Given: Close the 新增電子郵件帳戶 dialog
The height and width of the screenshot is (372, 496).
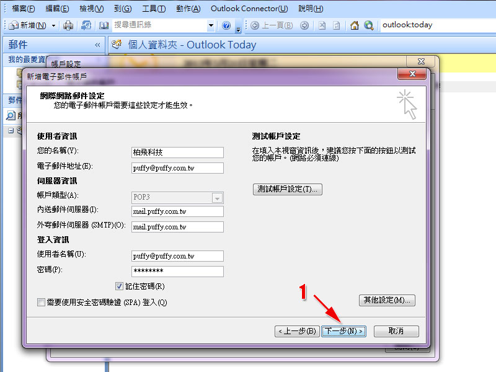Looking at the screenshot, I should click(412, 74).
